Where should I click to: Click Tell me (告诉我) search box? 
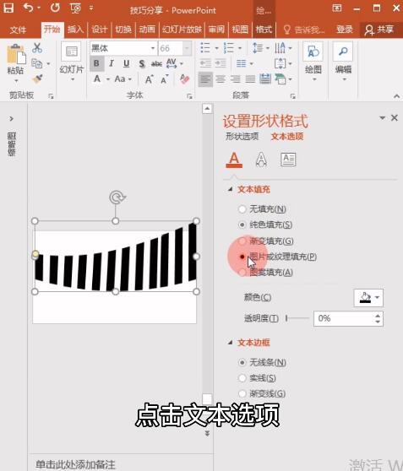coord(304,30)
